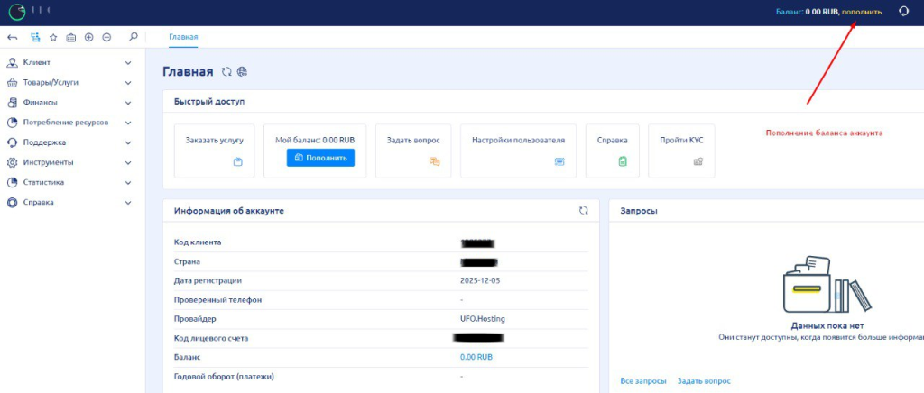Refresh the Информация об аккаунте panel

click(x=583, y=210)
